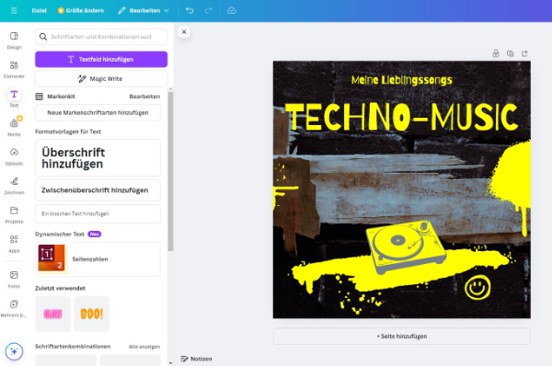Viewport: 552px width, 366px height.
Task: Click Textfeld hinzufügen button
Action: 101,59
